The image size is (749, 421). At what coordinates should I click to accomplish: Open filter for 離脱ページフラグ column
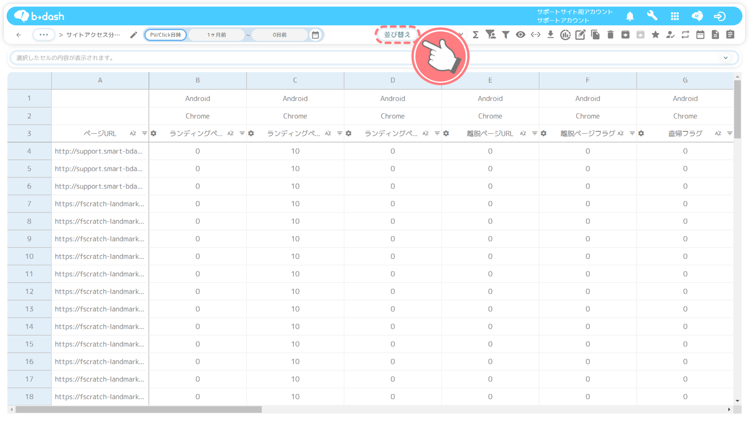click(632, 133)
